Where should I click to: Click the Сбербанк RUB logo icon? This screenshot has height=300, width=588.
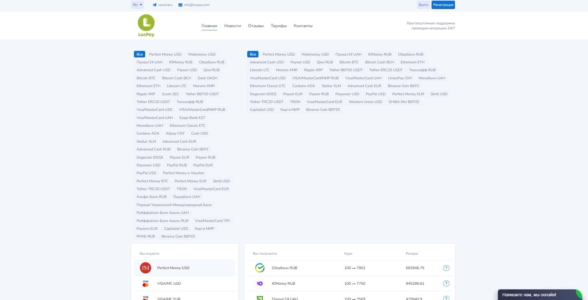[260, 268]
